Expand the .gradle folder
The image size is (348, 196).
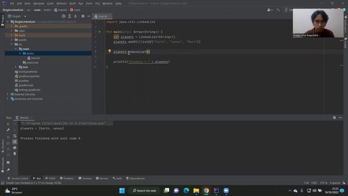point(11,26)
